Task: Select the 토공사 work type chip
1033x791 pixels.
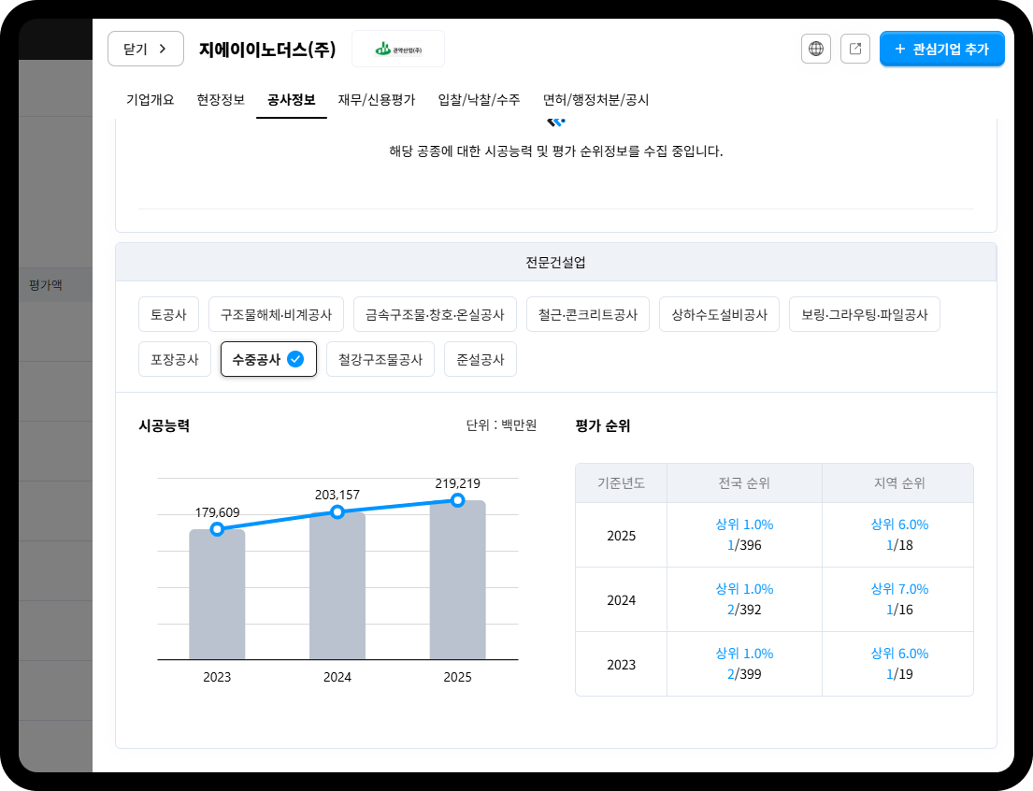Action: [x=168, y=314]
